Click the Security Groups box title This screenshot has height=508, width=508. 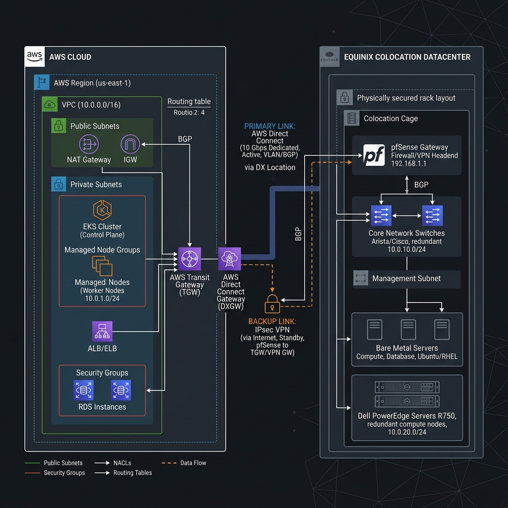102,373
